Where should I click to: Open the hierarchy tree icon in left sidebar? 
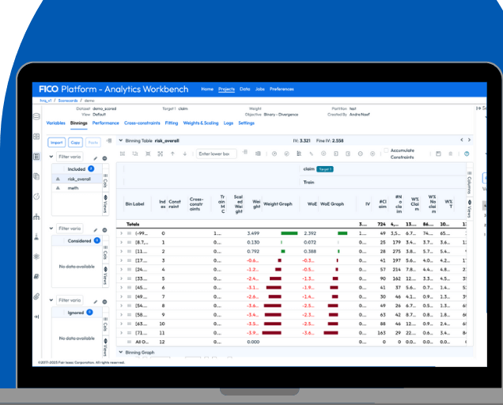[36, 217]
